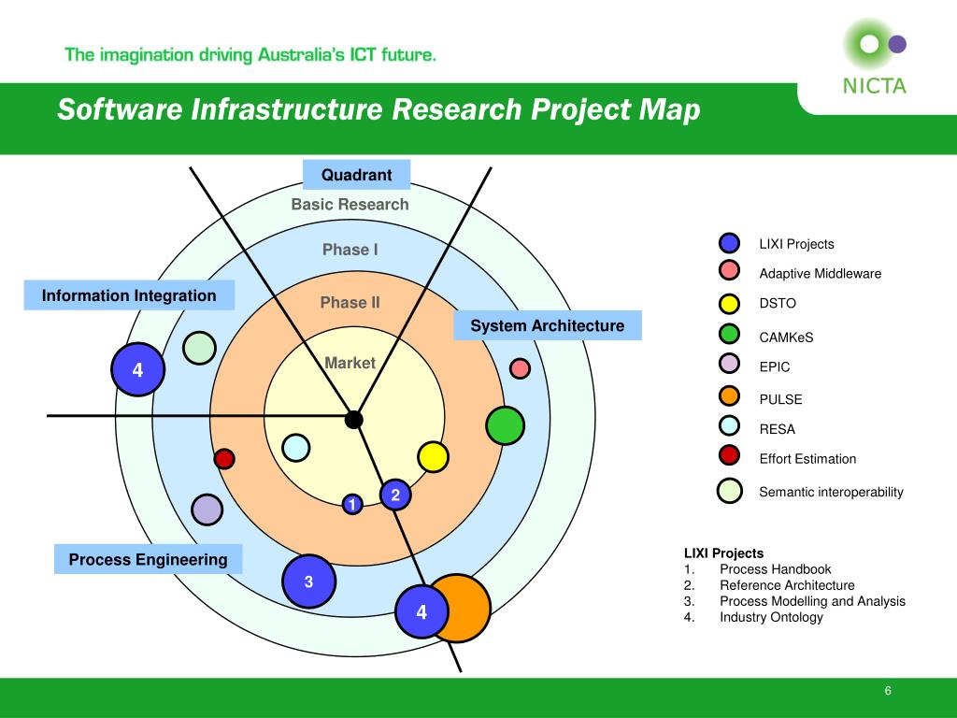Click the slide page number 6

coord(888,691)
